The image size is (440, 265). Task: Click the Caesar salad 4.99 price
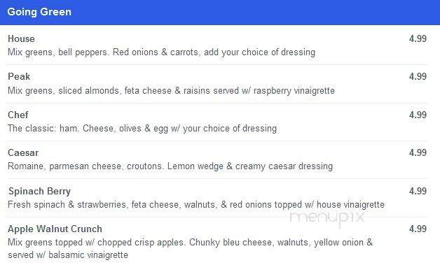pos(418,152)
